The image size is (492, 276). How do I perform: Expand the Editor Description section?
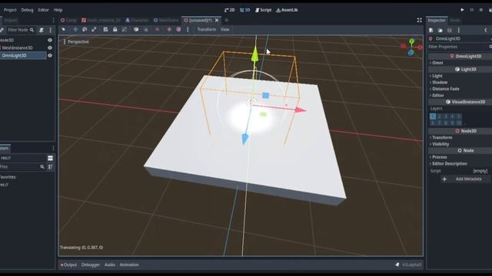point(448,163)
